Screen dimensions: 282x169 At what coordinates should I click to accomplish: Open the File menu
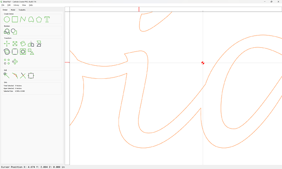pos(3,5)
